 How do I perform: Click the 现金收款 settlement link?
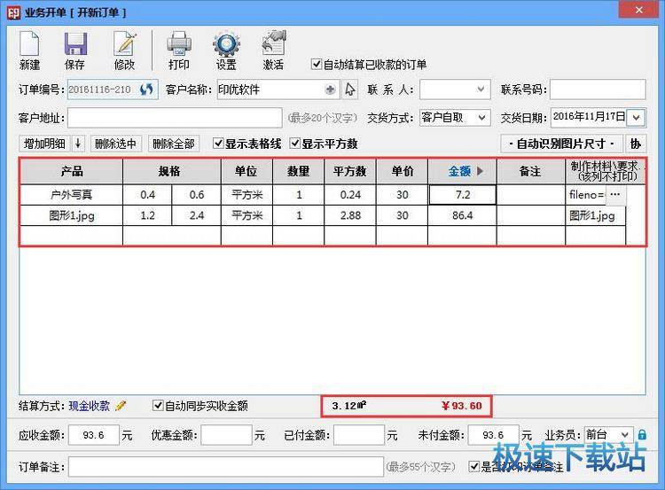coord(89,406)
